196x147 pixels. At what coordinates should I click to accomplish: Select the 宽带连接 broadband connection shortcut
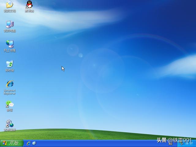[x=9, y=125]
